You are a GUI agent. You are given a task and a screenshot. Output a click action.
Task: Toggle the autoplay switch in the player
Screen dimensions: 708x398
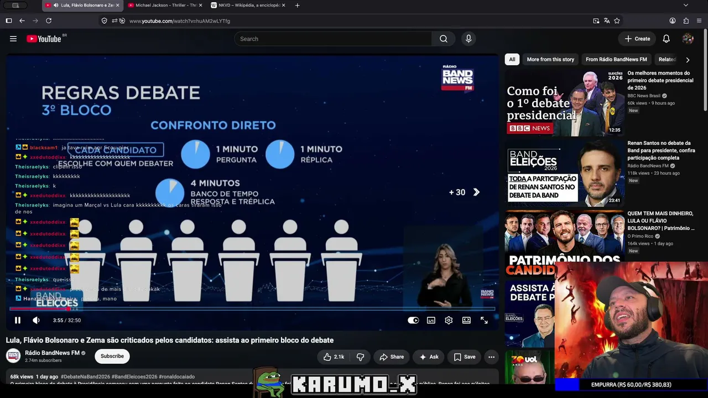pos(413,320)
